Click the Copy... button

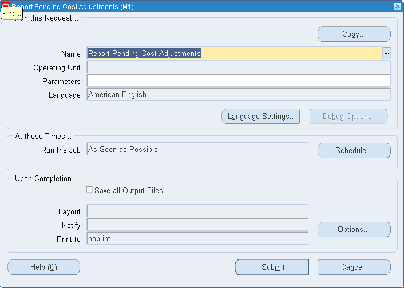click(x=354, y=34)
